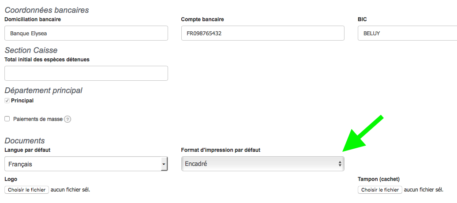
Task: Click the Total initial des espèces détenues field
Action: pyautogui.click(x=86, y=73)
